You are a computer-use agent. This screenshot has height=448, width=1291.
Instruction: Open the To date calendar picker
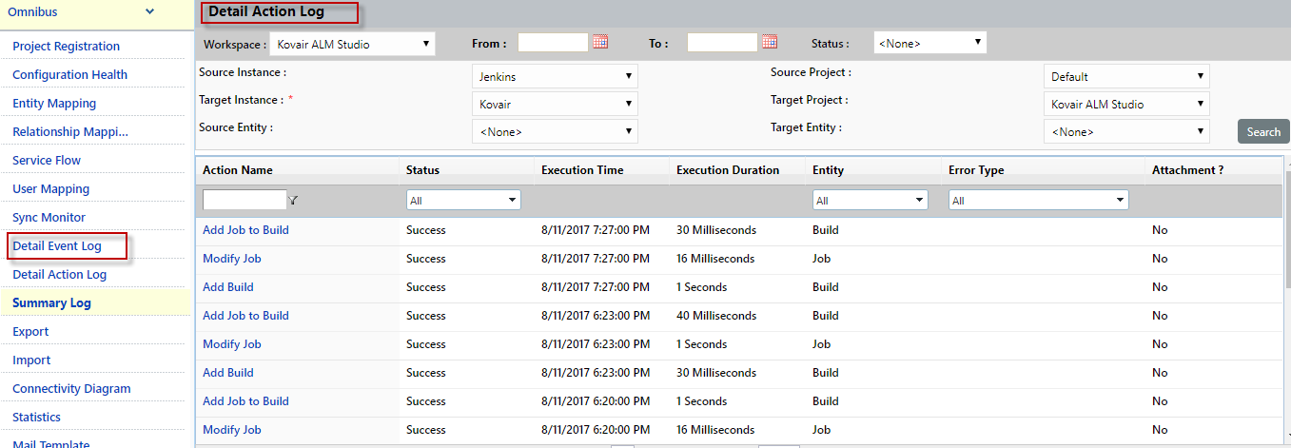[770, 42]
